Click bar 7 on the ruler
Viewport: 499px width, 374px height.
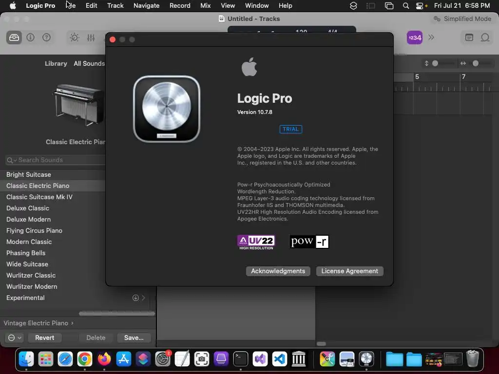(463, 76)
